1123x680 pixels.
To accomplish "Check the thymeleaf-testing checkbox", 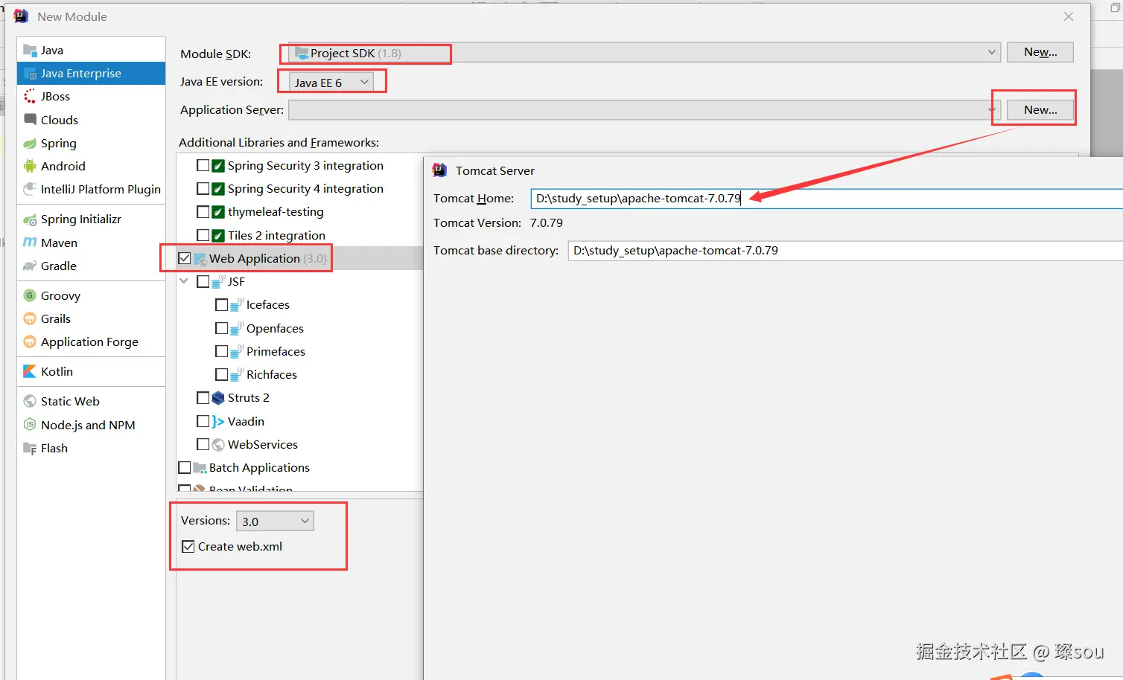I will [x=203, y=212].
